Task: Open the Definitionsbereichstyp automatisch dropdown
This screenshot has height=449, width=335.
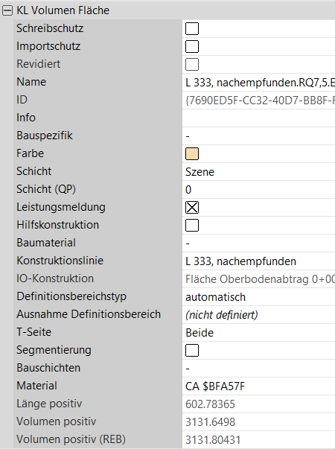Action: click(x=259, y=296)
